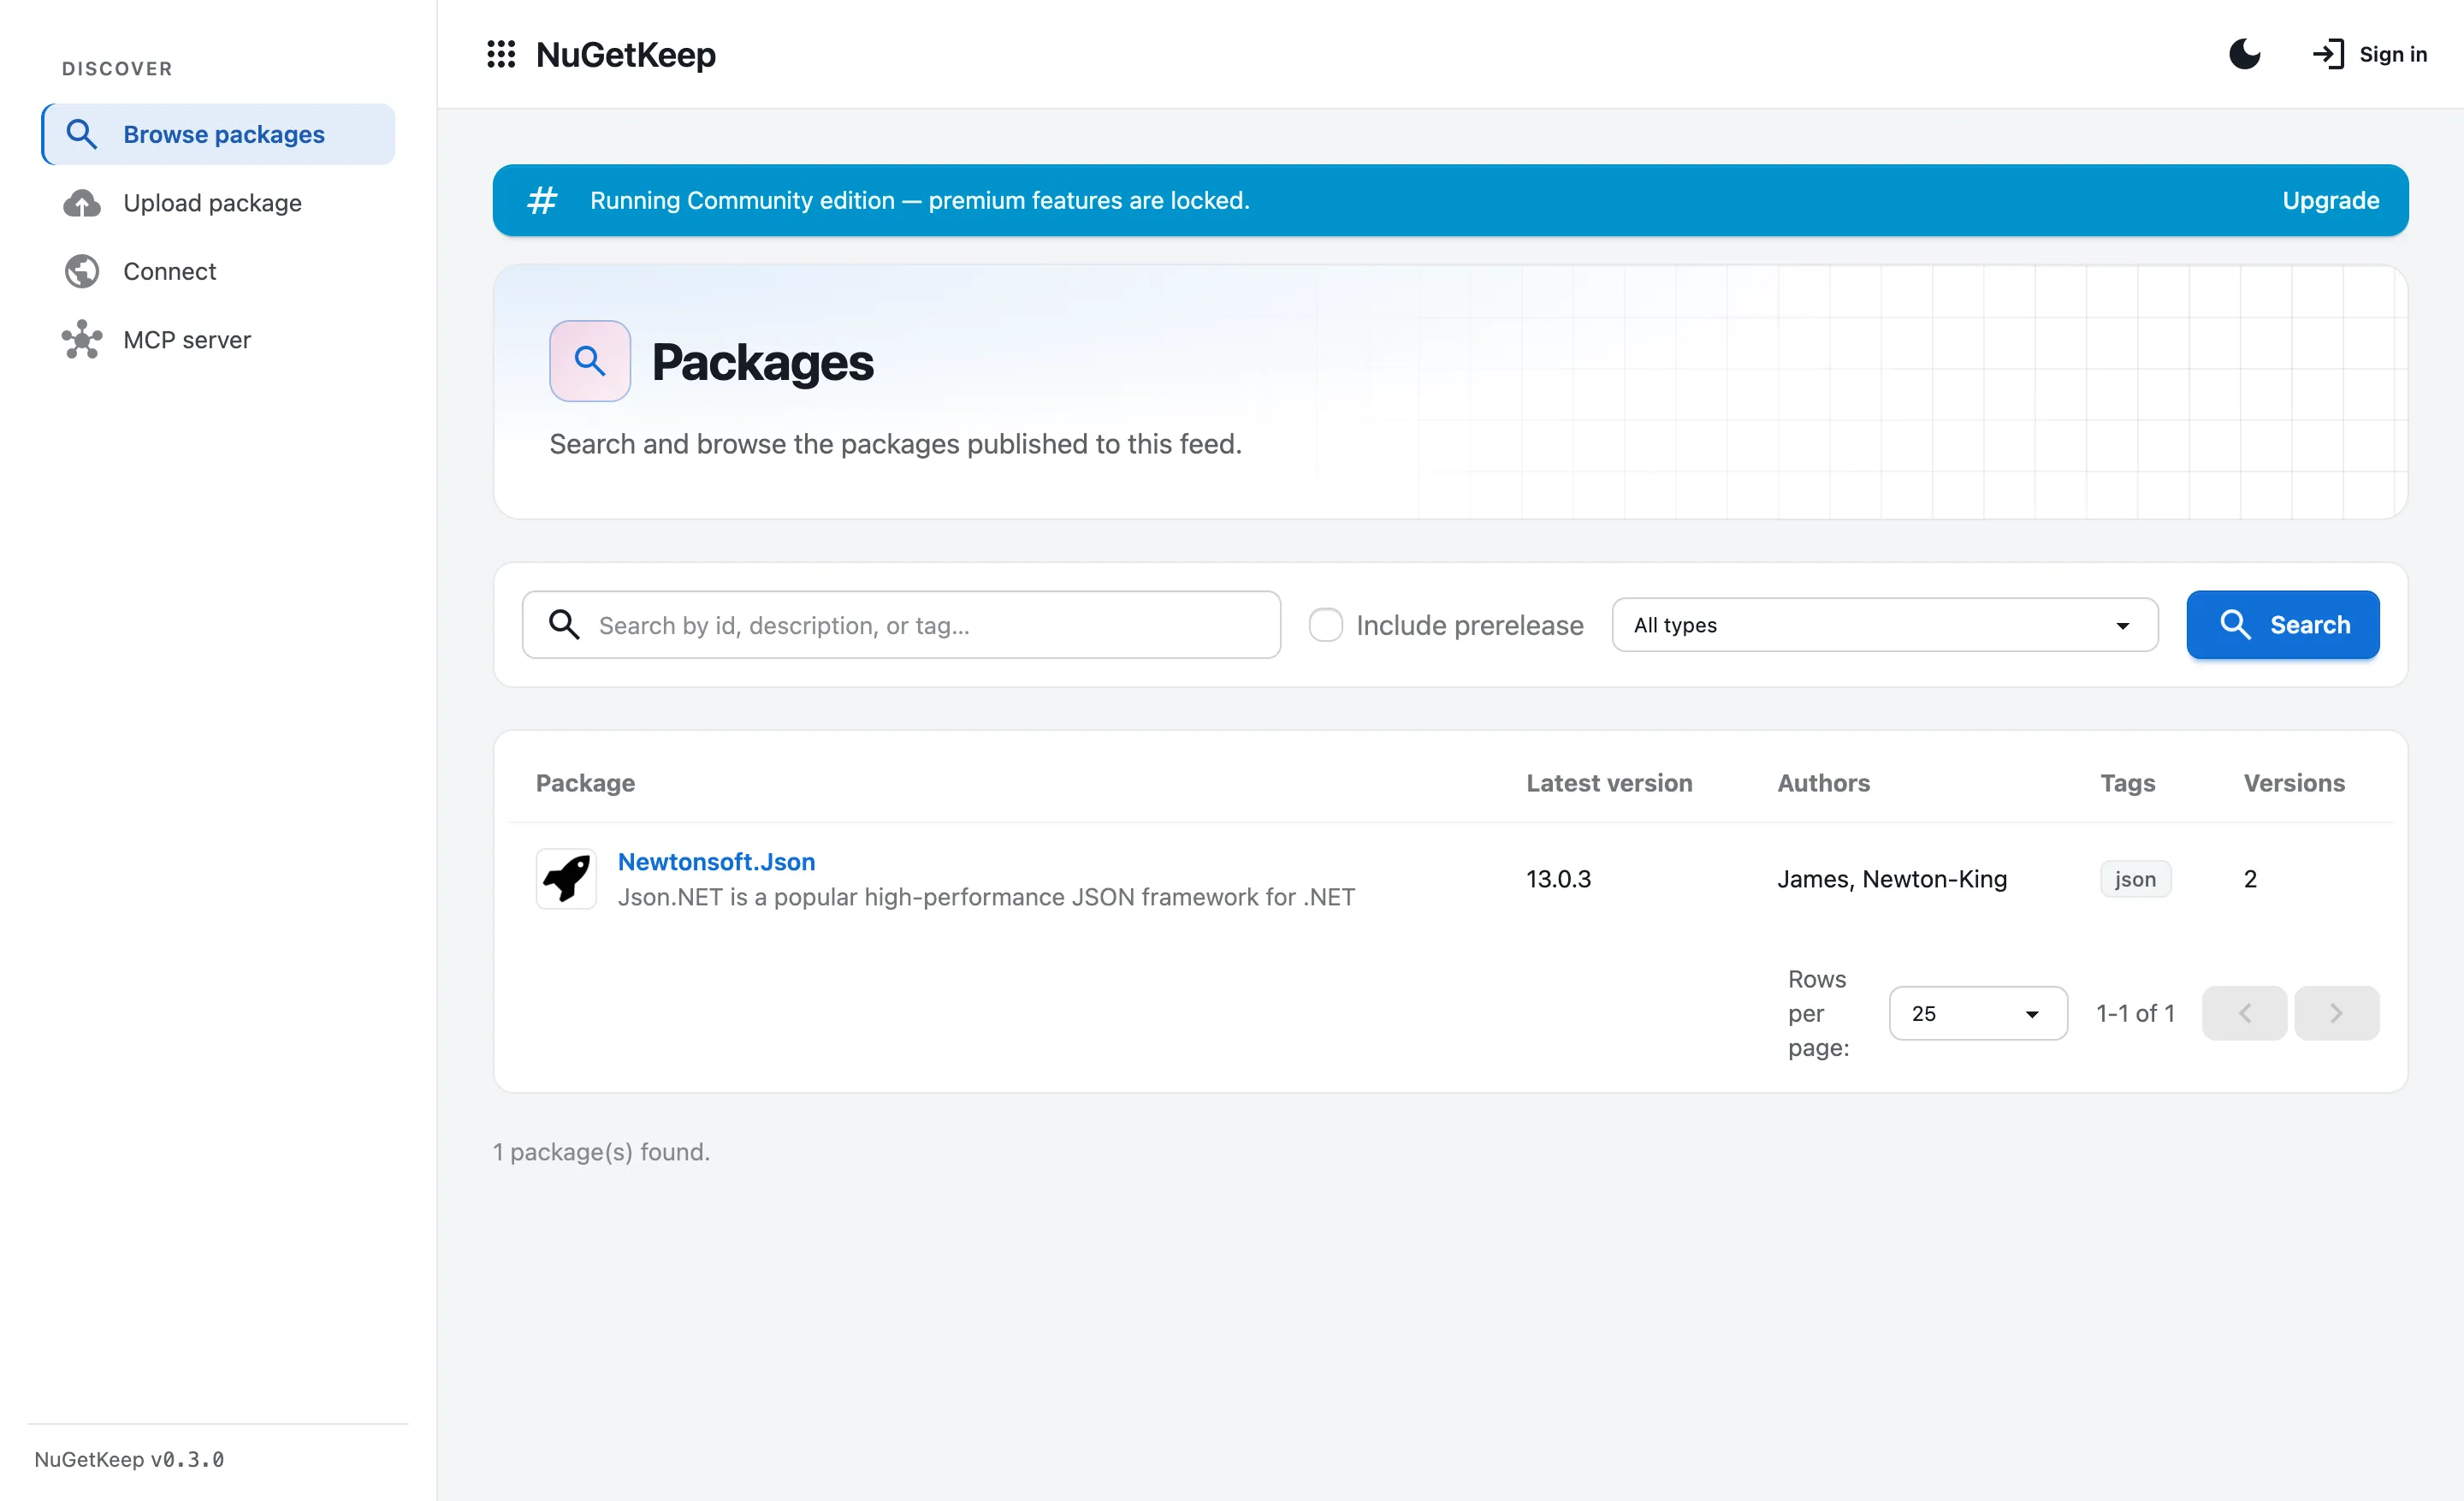Go to next page arrow

[x=2336, y=1013]
